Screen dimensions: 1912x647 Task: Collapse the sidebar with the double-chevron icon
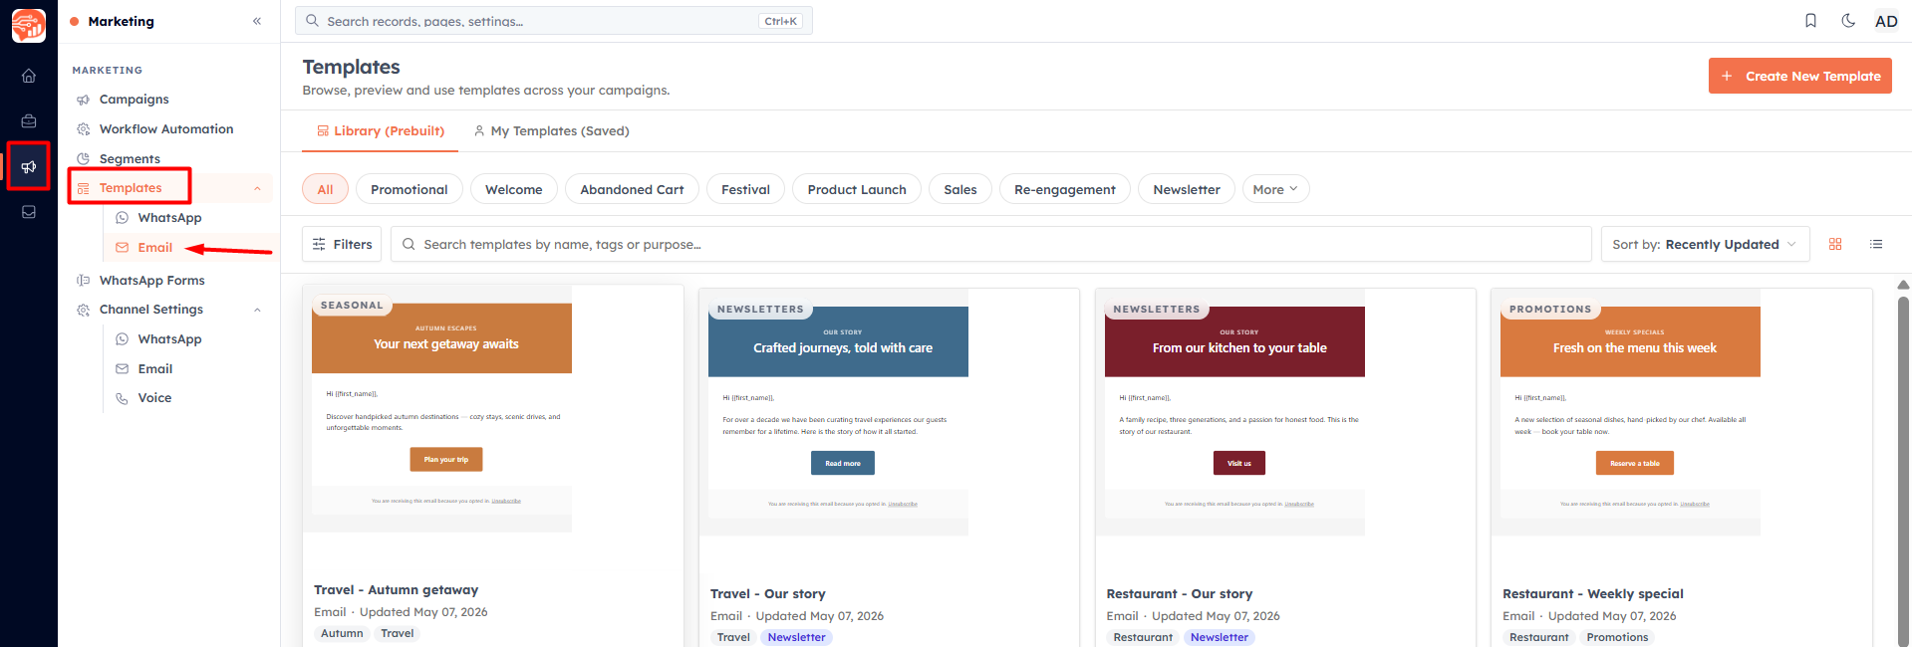[257, 21]
